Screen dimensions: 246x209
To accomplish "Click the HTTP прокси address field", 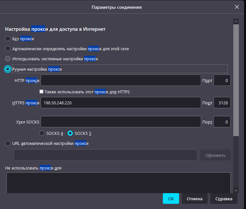I will (x=121, y=80).
